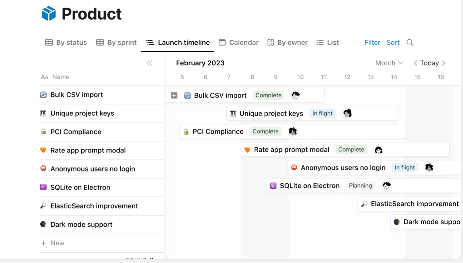This screenshot has height=263, width=463.
Task: Click the Filter link
Action: point(372,42)
